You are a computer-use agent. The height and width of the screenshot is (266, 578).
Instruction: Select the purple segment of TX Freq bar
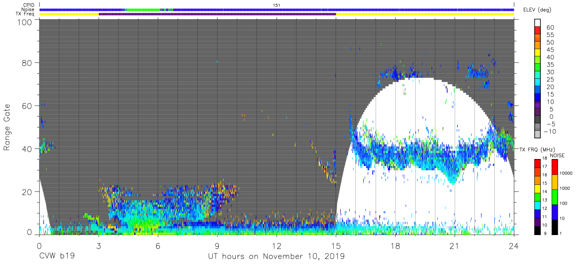(x=217, y=14)
